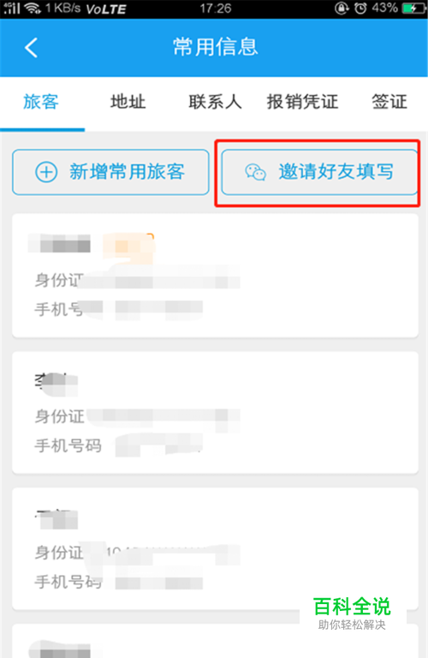This screenshot has width=428, height=658.
Task: Click the 常用信息 page title
Action: click(215, 46)
